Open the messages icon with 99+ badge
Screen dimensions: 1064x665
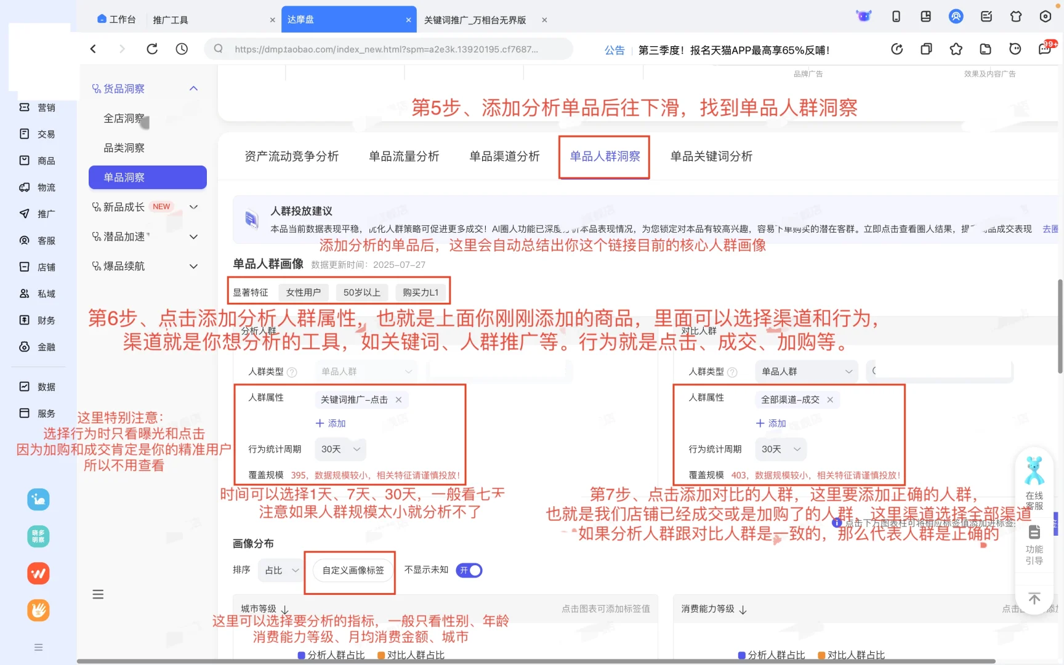pyautogui.click(x=1044, y=49)
